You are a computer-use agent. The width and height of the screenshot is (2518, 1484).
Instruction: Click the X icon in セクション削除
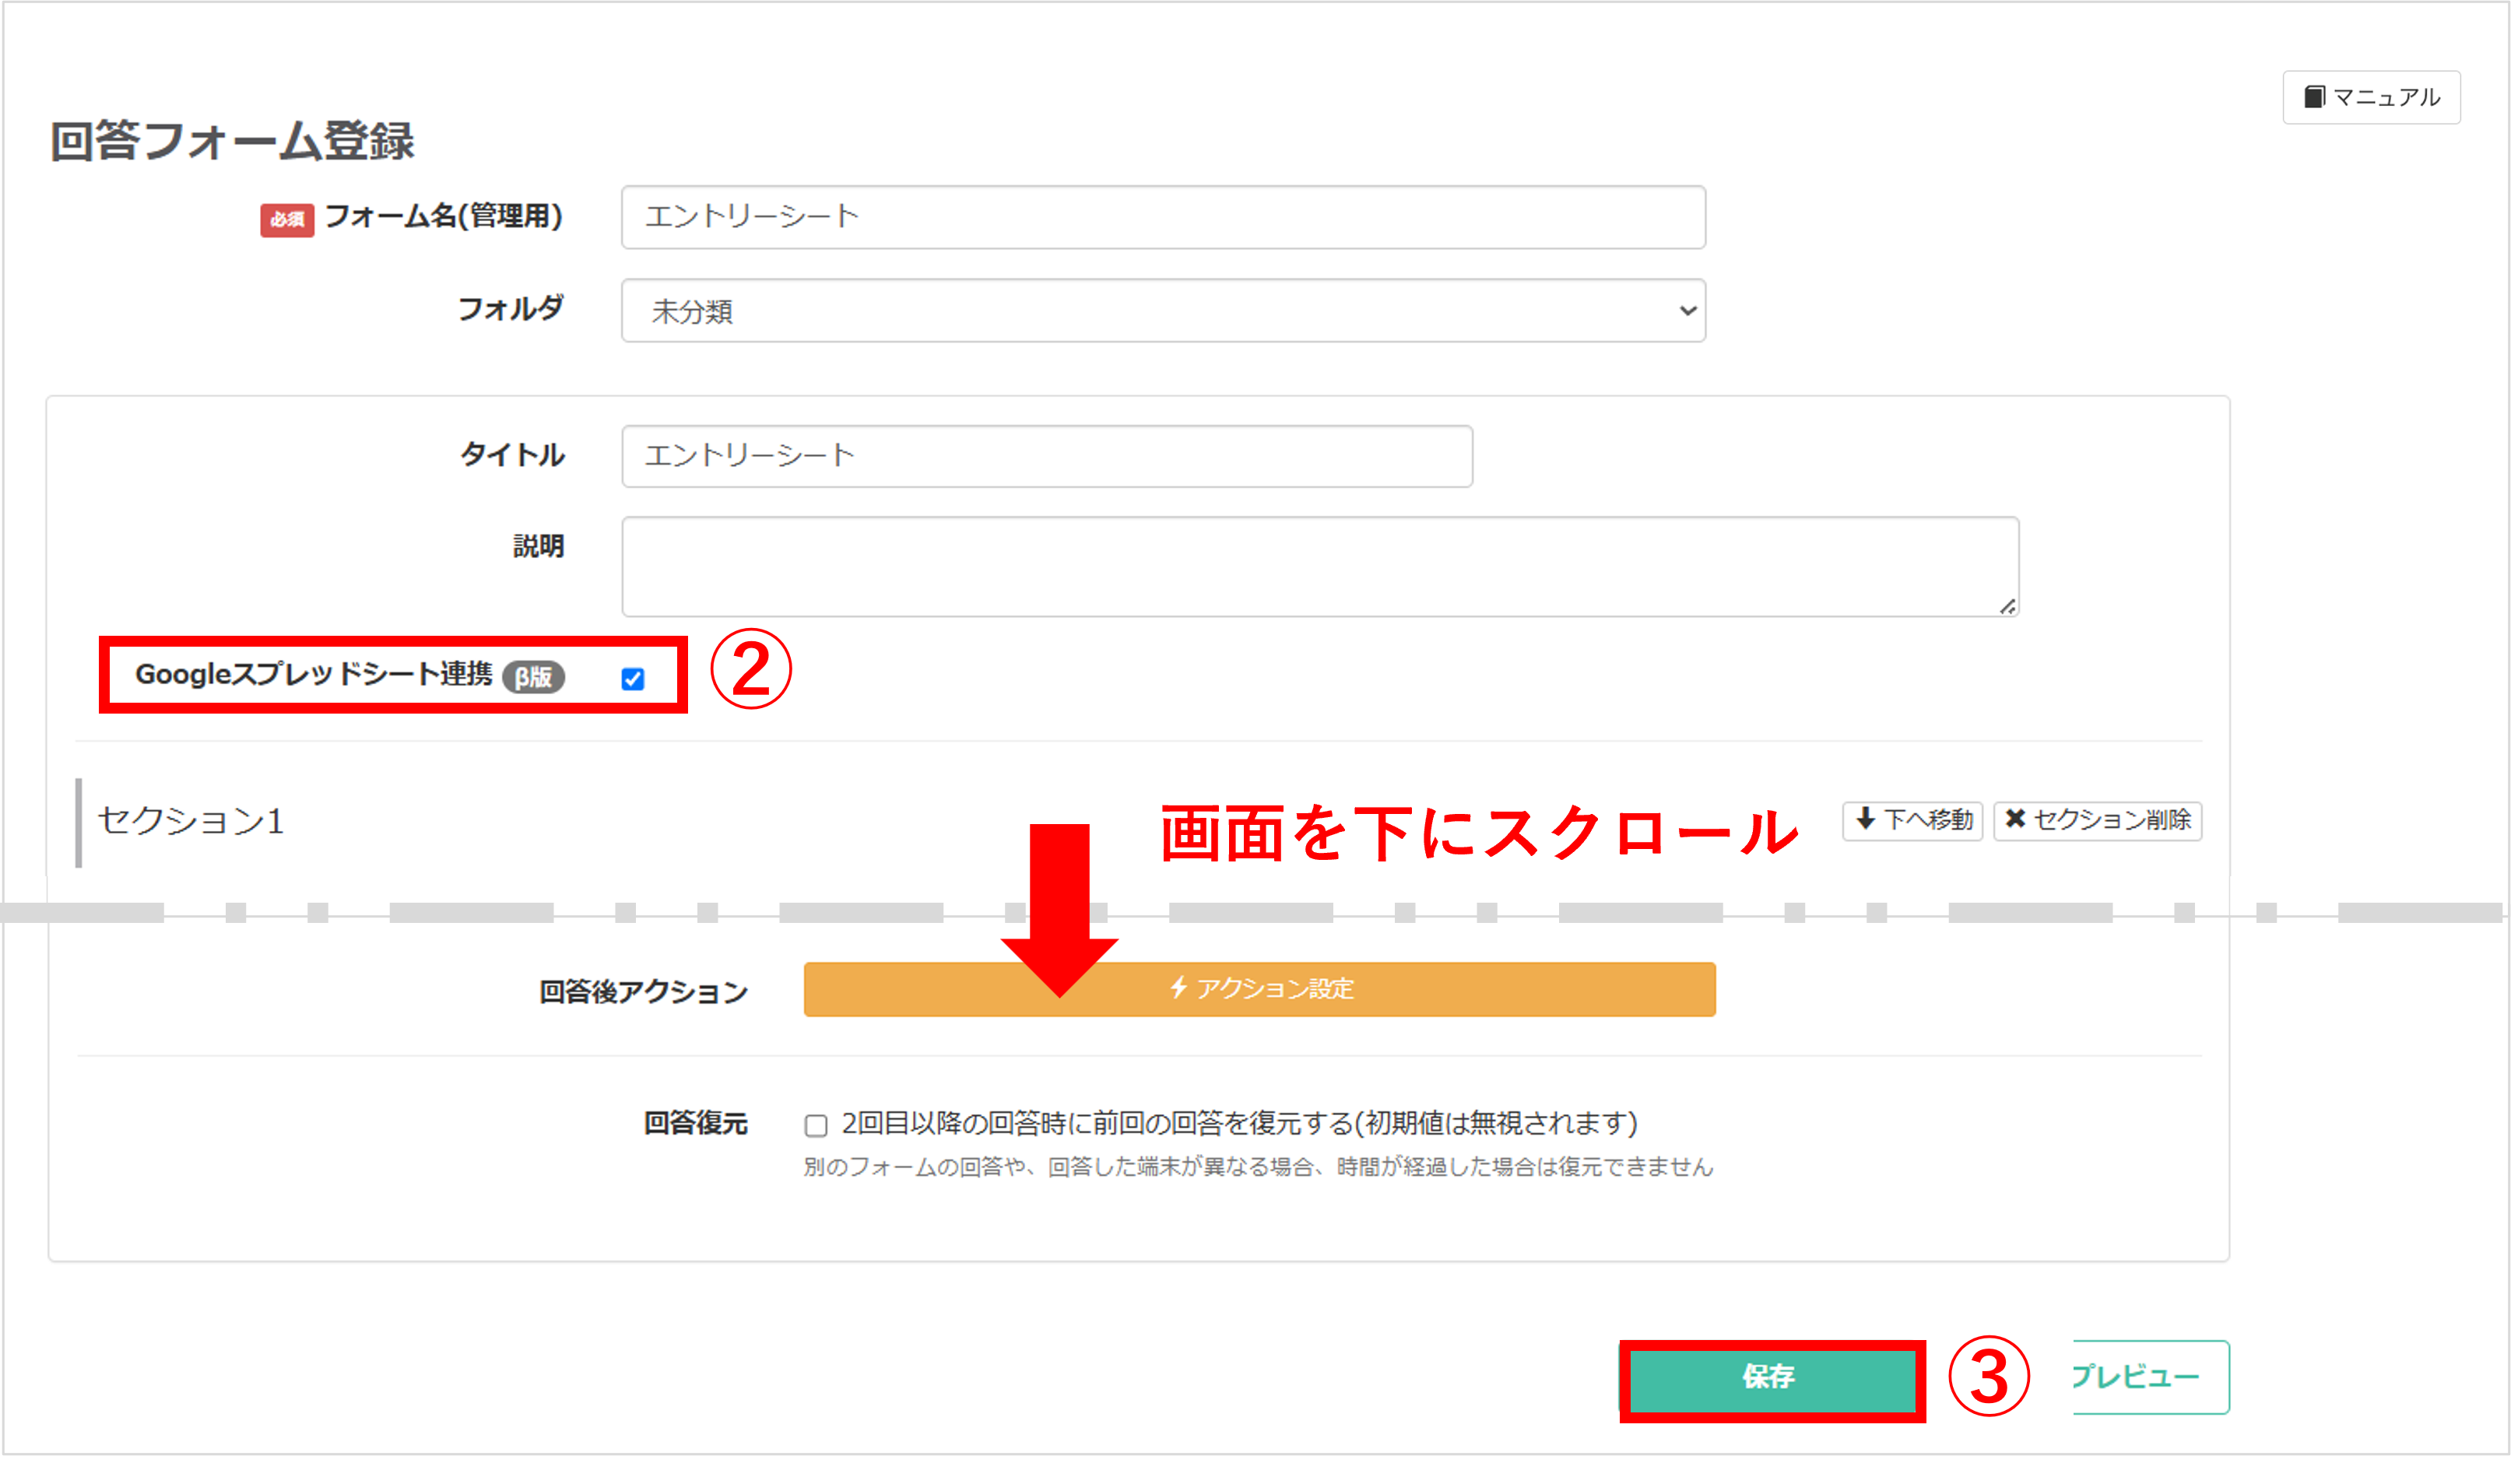pyautogui.click(x=2016, y=819)
